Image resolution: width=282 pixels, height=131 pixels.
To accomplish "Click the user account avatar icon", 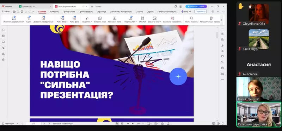I will click(x=180, y=6).
